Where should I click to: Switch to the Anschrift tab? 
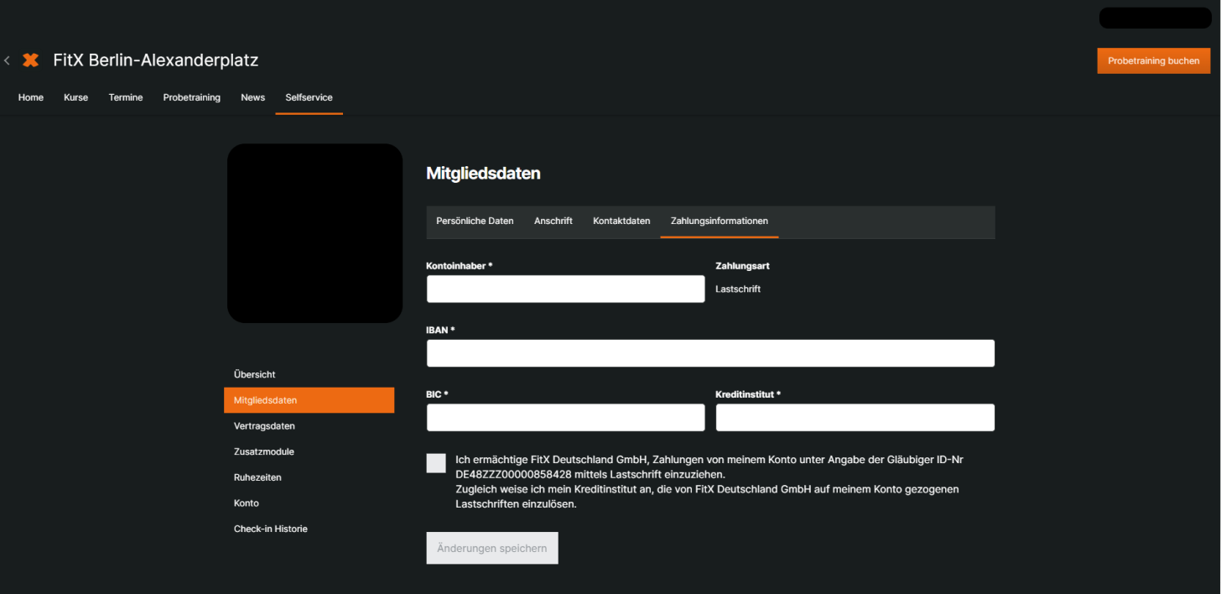pos(553,221)
